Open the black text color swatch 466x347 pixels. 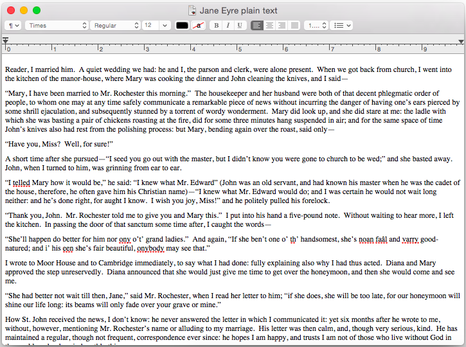(x=182, y=26)
